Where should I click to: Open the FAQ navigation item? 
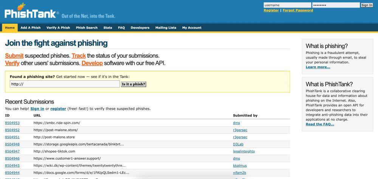tap(121, 28)
